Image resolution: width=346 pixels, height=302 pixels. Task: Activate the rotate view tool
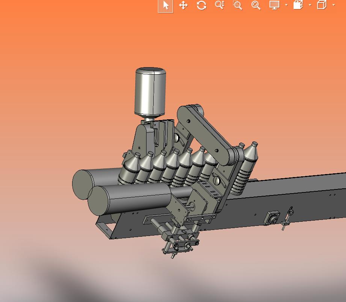tap(201, 5)
